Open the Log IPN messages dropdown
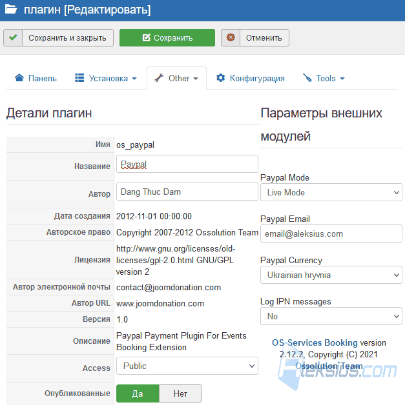The width and height of the screenshot is (405, 407). coord(331,316)
